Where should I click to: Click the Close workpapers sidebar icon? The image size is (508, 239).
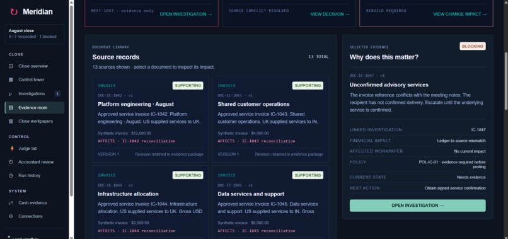11,121
